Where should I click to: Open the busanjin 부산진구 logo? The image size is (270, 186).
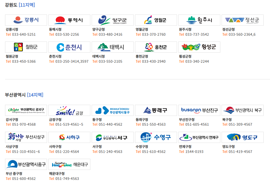tap(199, 110)
